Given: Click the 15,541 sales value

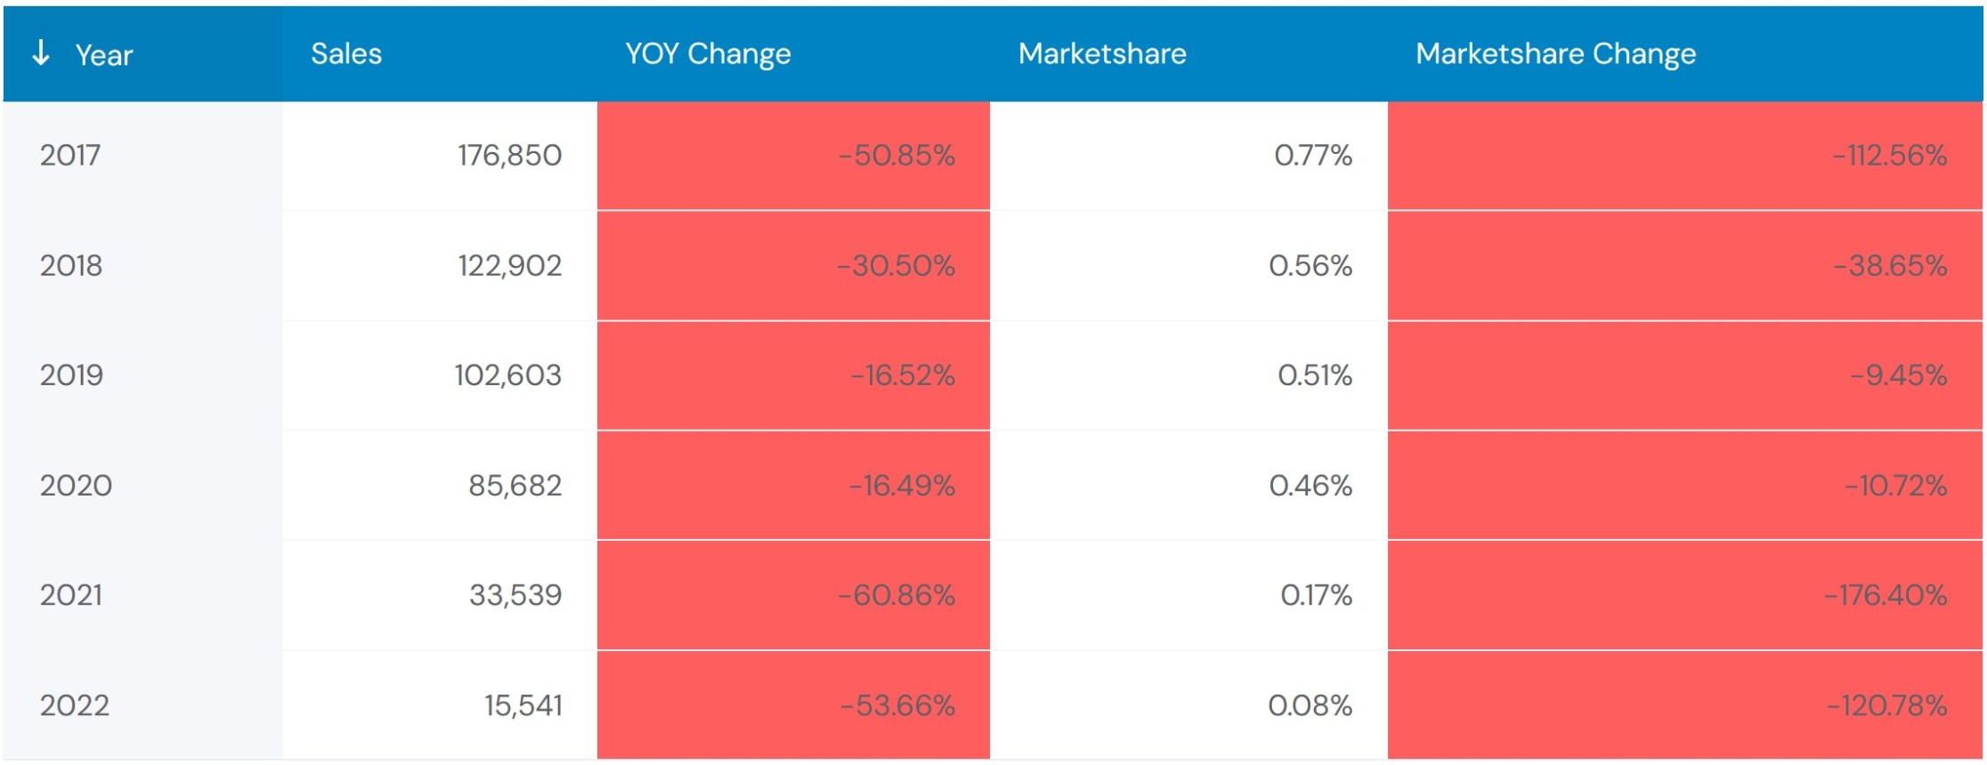Looking at the screenshot, I should 523,705.
